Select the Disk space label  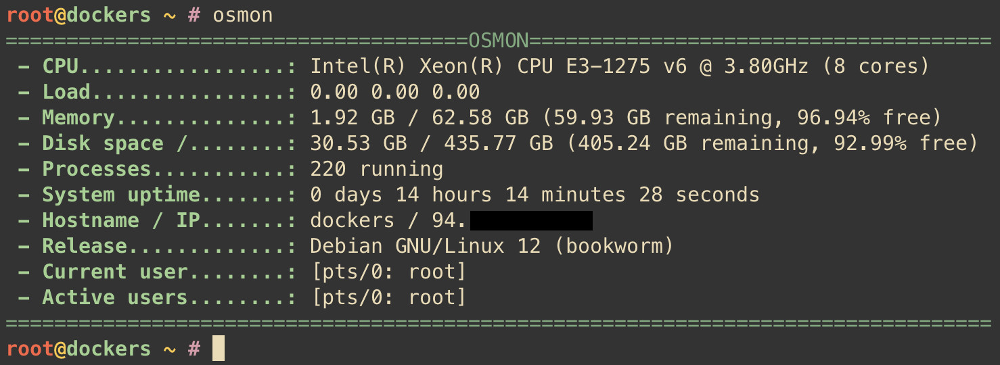(103, 143)
